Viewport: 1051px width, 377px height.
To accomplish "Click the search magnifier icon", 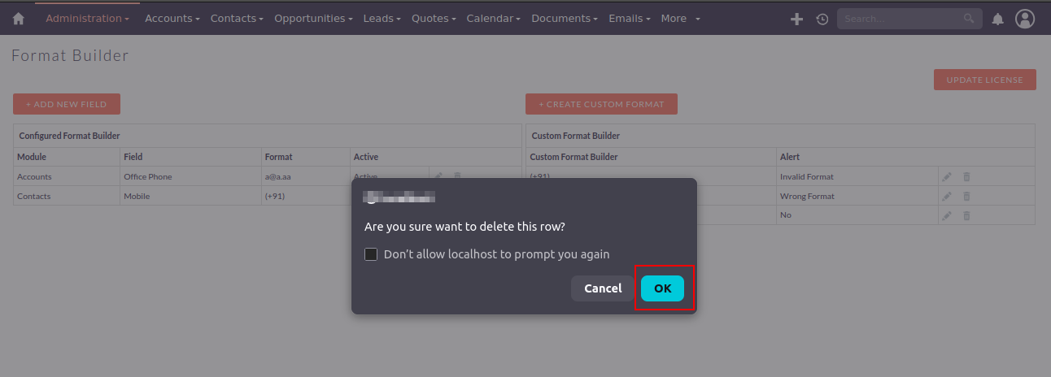I will (x=968, y=18).
